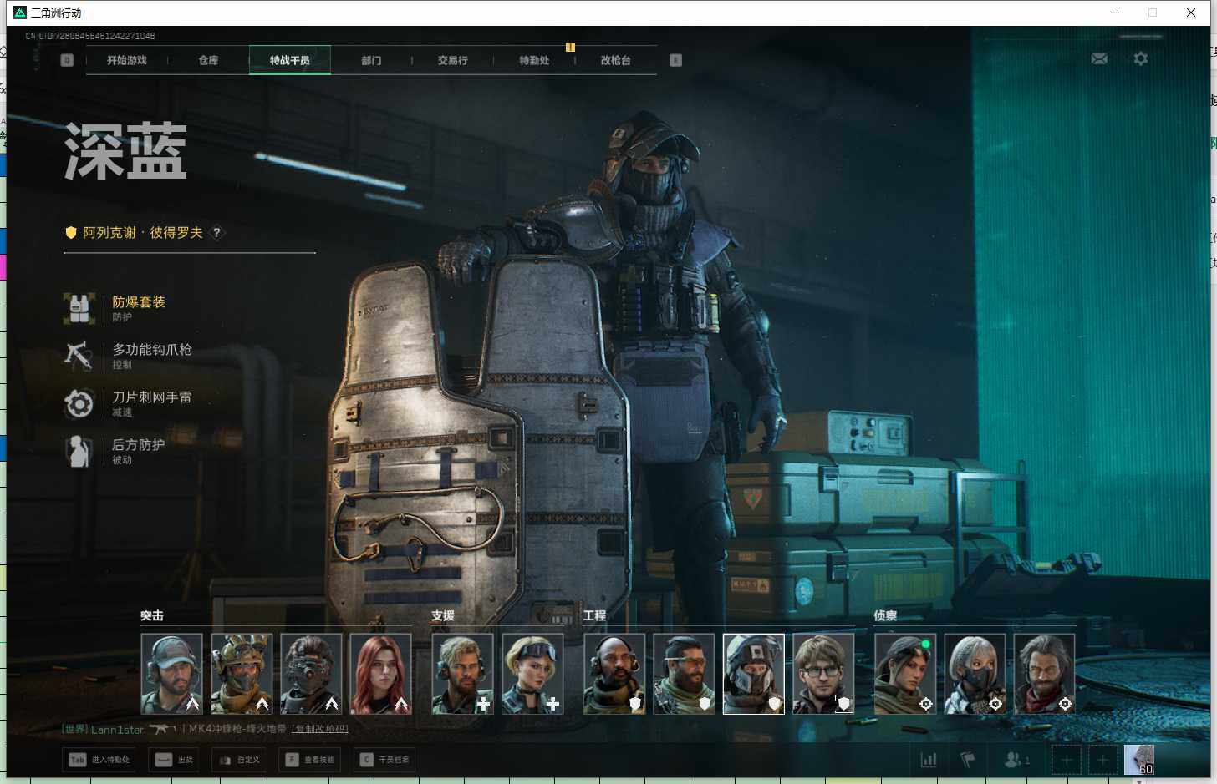Open the friends icon showing 1
This screenshot has width=1217, height=784.
click(x=1016, y=760)
